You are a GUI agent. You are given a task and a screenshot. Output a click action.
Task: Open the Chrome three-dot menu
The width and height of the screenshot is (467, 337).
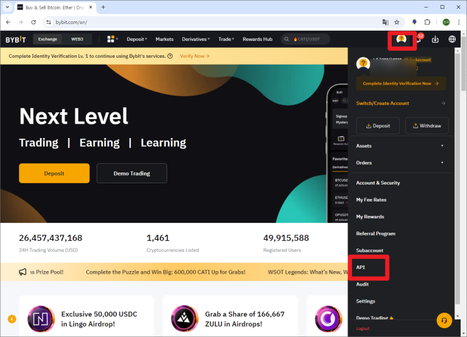459,22
